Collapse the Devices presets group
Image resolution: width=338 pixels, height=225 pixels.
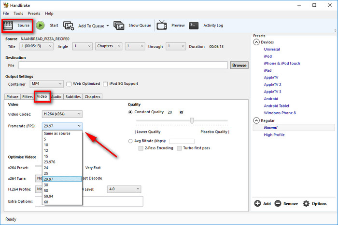click(x=256, y=42)
